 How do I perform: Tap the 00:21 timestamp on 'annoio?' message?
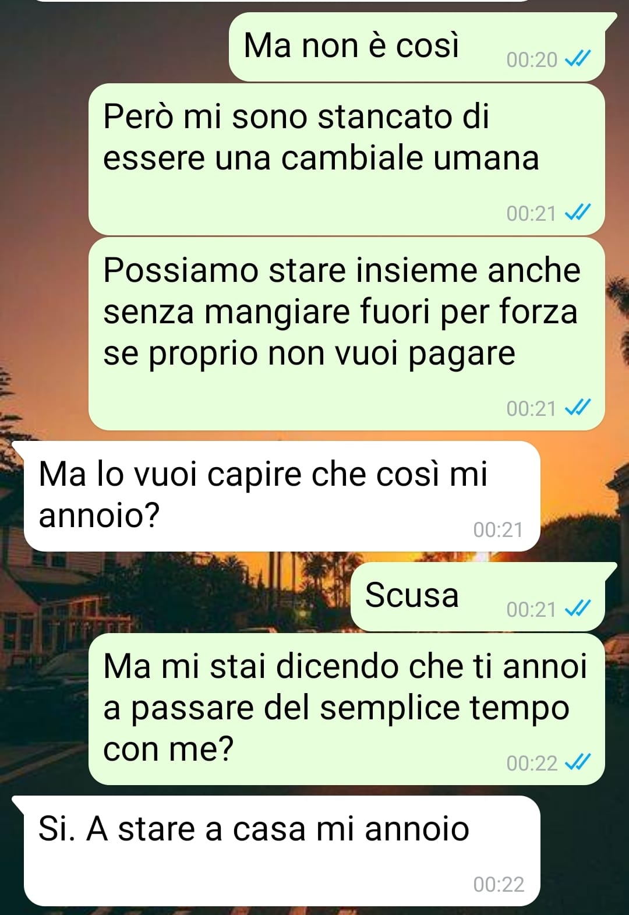tap(499, 529)
